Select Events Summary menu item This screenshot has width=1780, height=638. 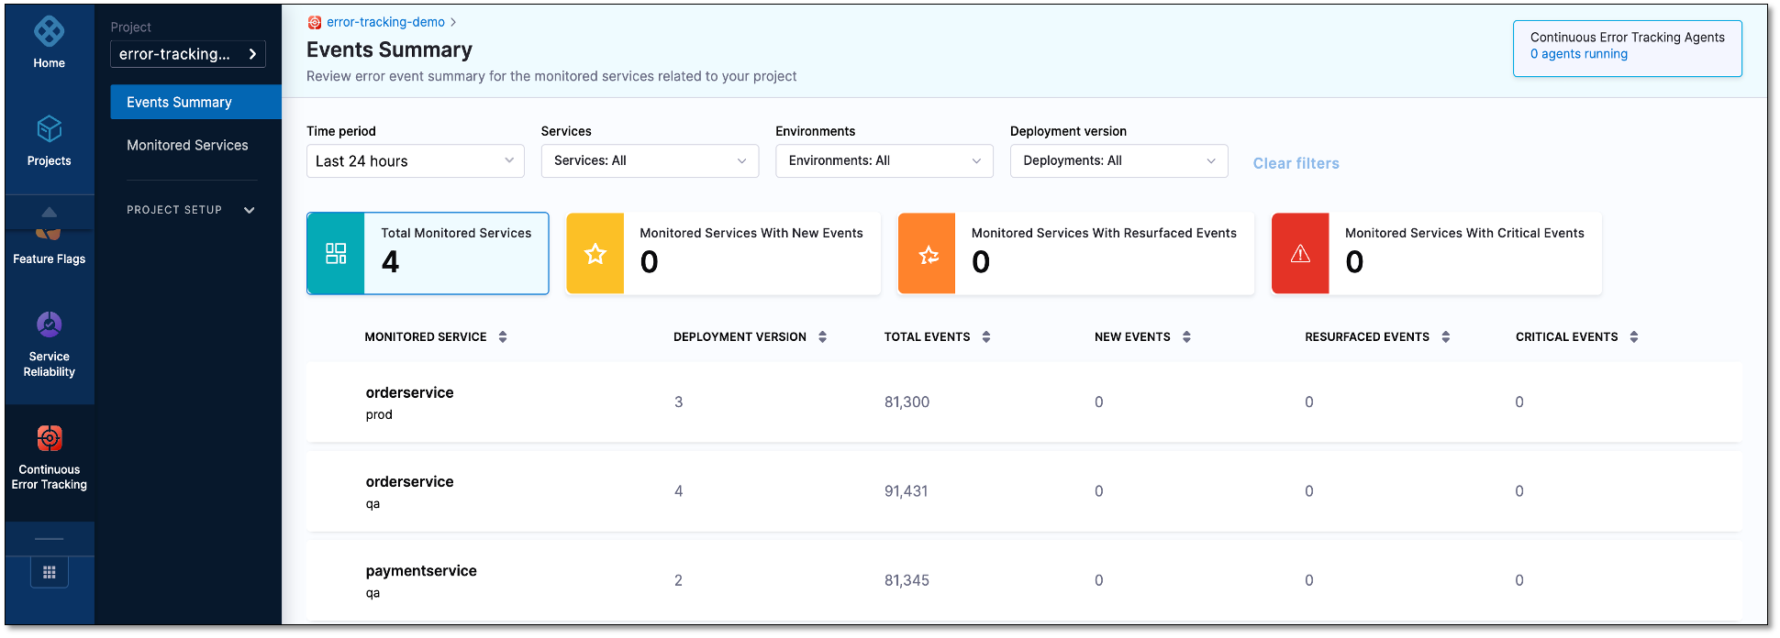coord(180,103)
